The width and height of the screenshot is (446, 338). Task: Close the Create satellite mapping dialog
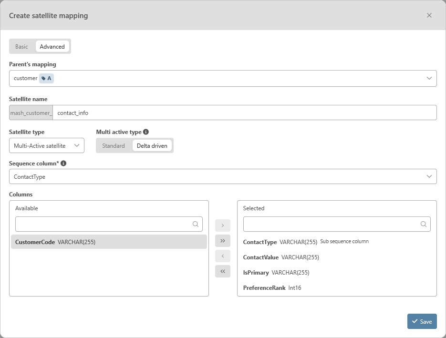click(x=429, y=15)
